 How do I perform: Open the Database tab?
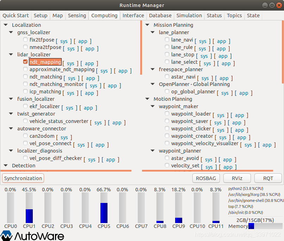160,16
